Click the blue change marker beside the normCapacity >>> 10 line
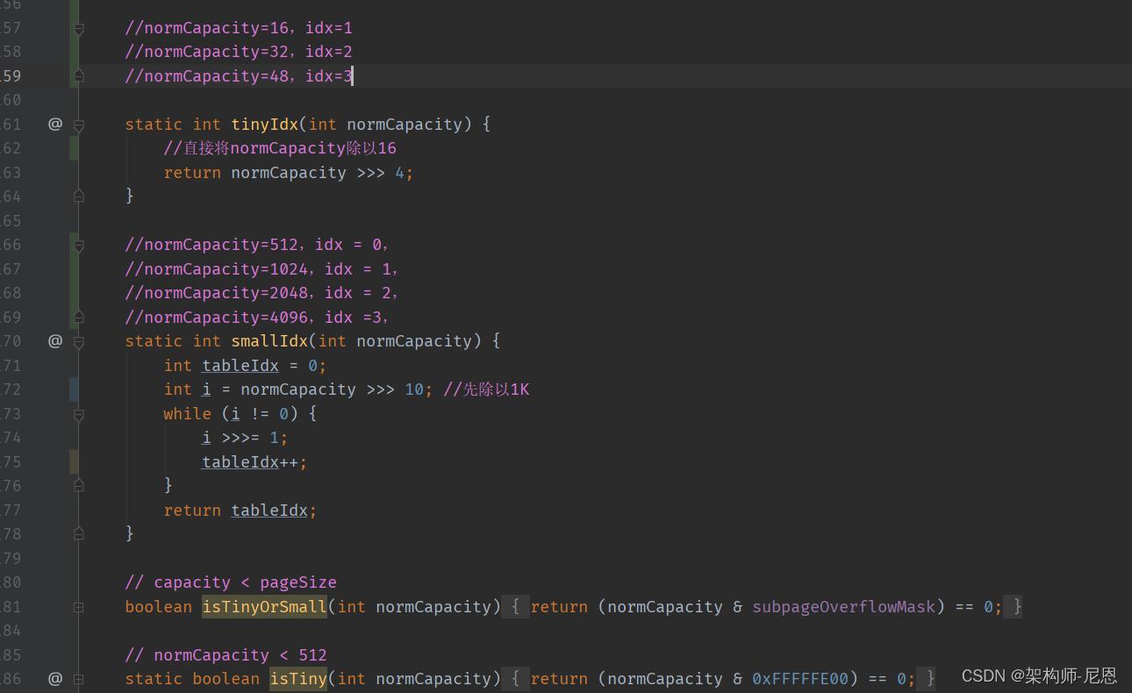Image resolution: width=1132 pixels, height=693 pixels. click(x=74, y=389)
